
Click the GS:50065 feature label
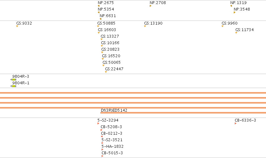112,63
